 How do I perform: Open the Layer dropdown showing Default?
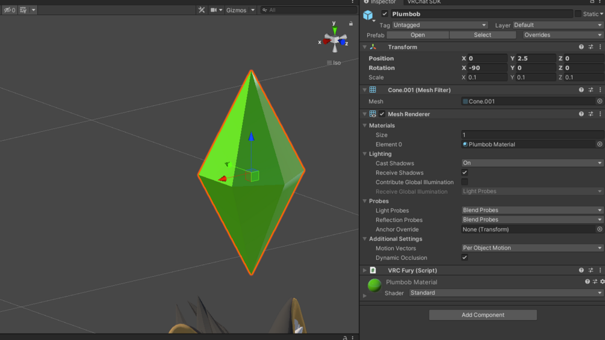(557, 25)
